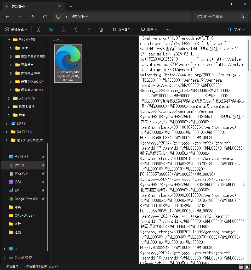251x270 pixels.
Task: Open the E:¥ drive shortcut
Action: [16, 190]
